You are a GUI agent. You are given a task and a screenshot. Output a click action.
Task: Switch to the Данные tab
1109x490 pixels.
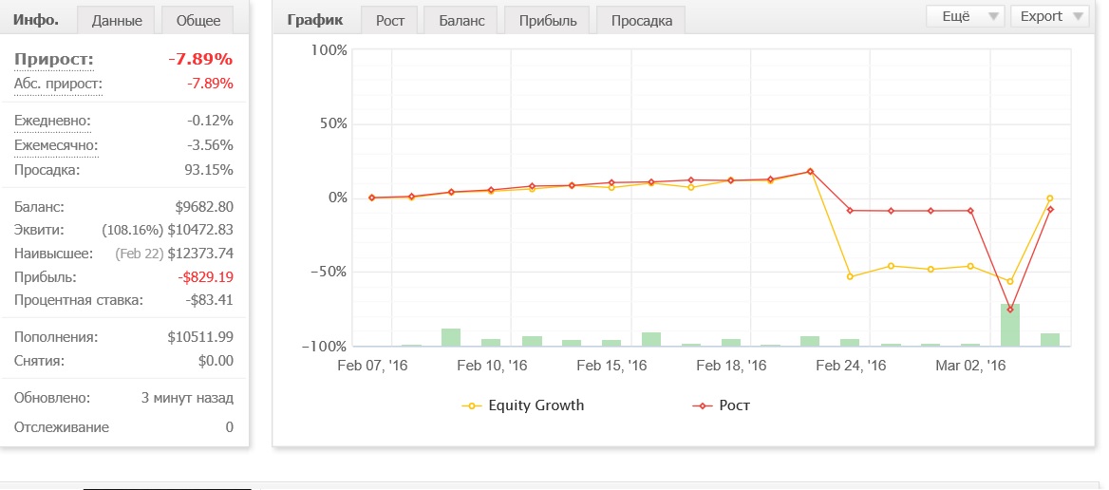[x=117, y=21]
